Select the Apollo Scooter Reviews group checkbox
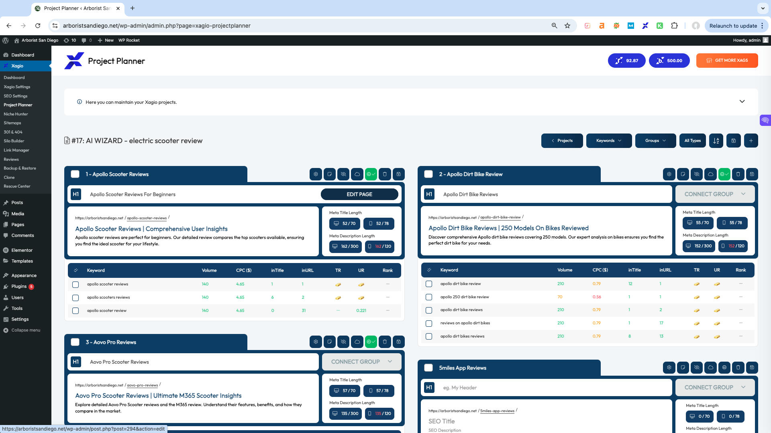The width and height of the screenshot is (771, 433). [75, 174]
